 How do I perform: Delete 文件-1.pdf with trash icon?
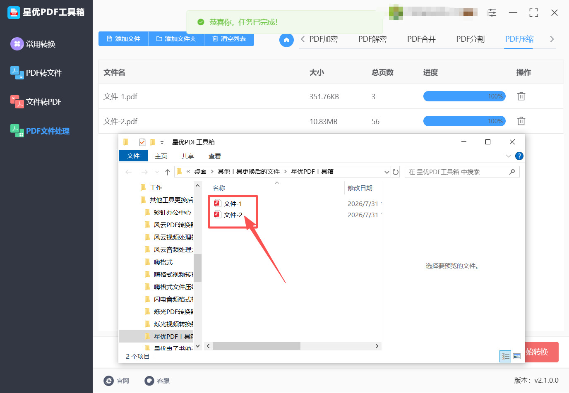(521, 96)
